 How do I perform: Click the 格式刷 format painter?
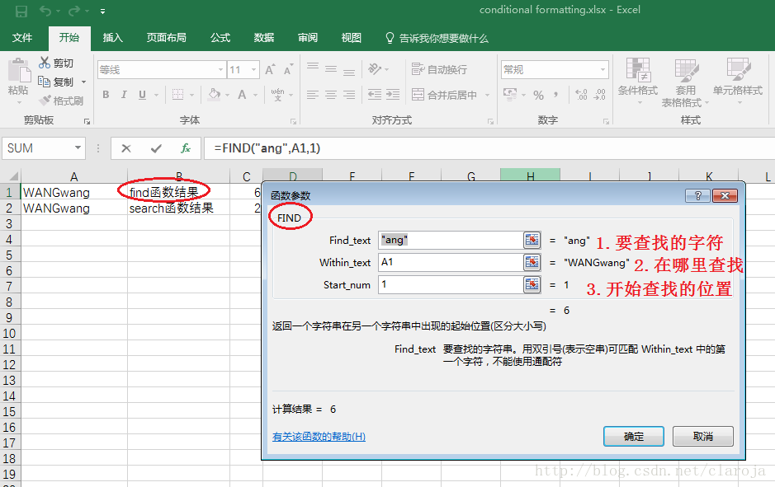click(x=61, y=101)
